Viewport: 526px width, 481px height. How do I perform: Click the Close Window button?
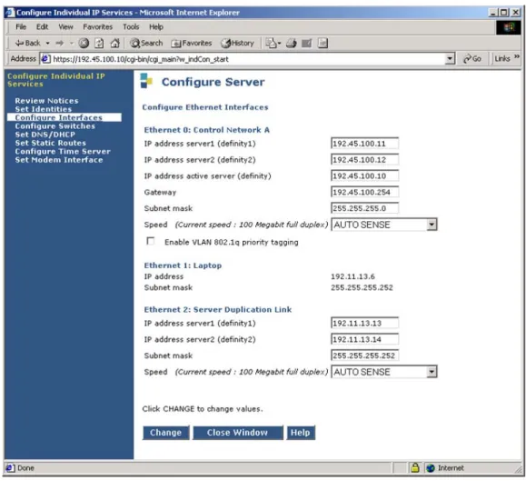point(237,433)
